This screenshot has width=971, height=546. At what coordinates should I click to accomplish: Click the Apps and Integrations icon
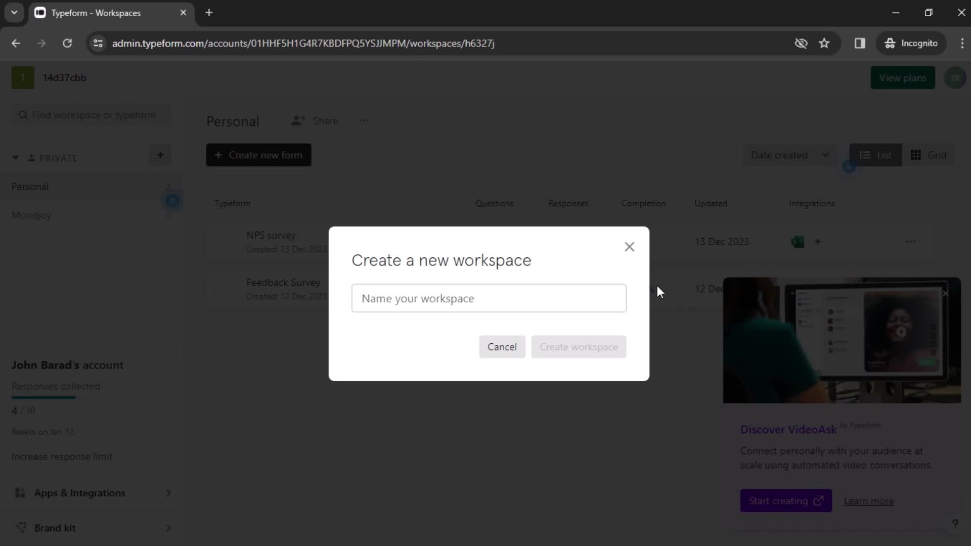19,493
